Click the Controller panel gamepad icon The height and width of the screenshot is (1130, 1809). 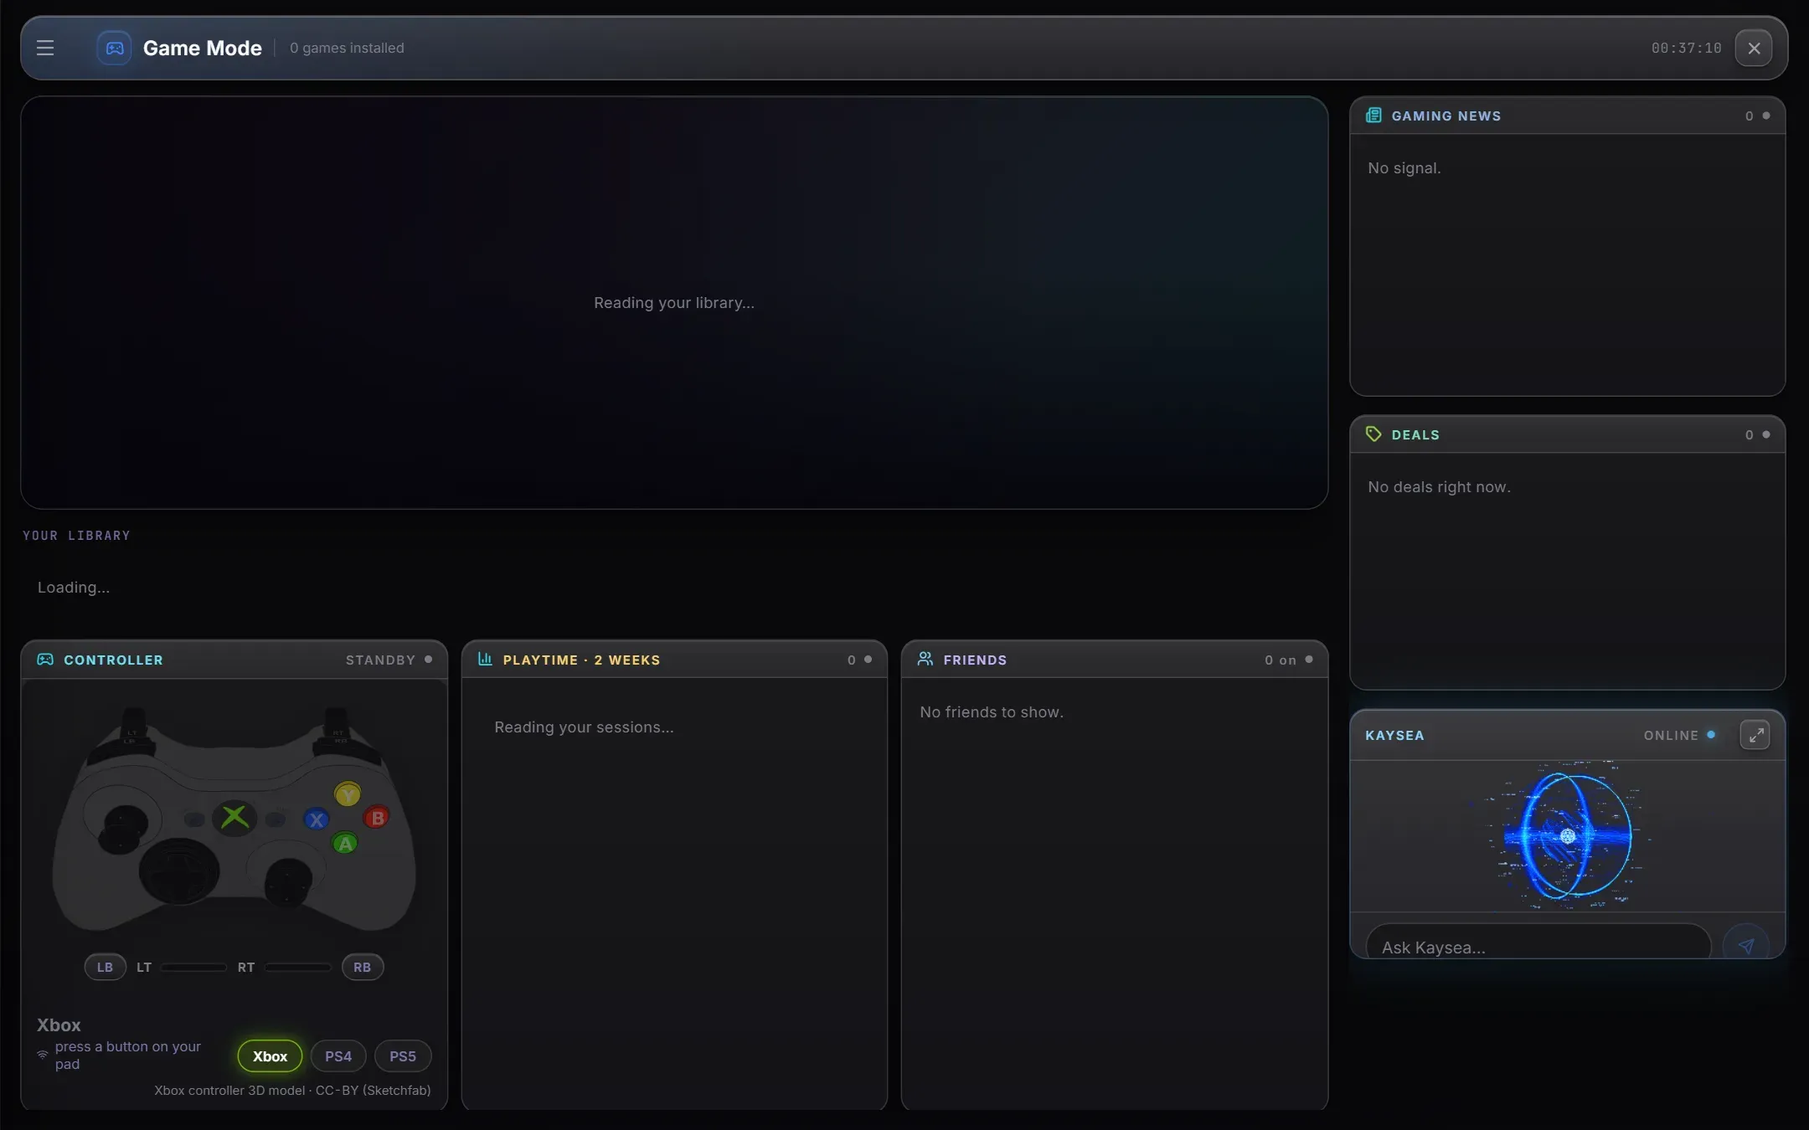(x=45, y=660)
